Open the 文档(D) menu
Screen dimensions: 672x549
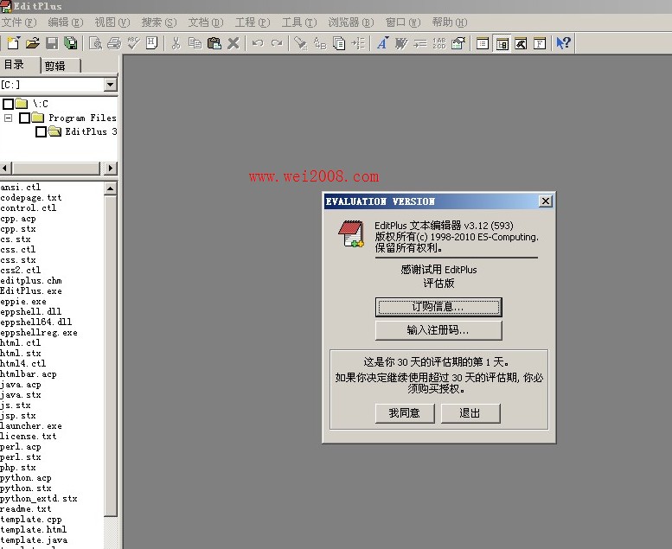[x=206, y=22]
